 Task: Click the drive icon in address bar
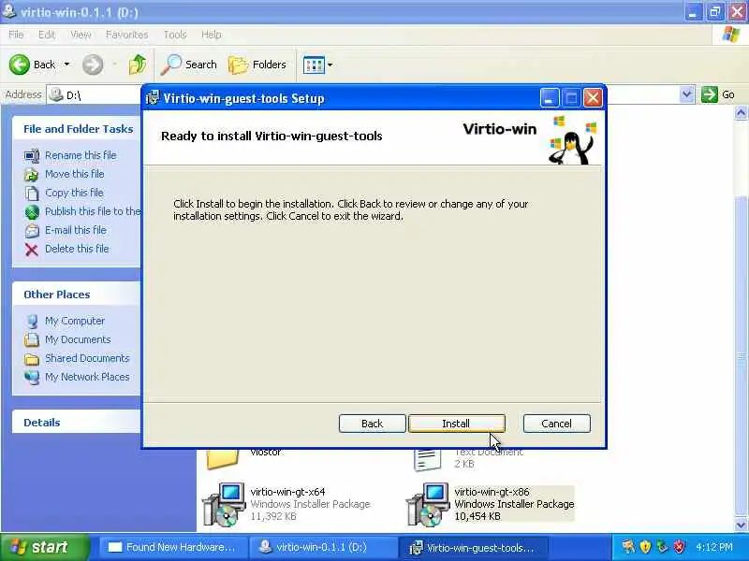point(56,94)
